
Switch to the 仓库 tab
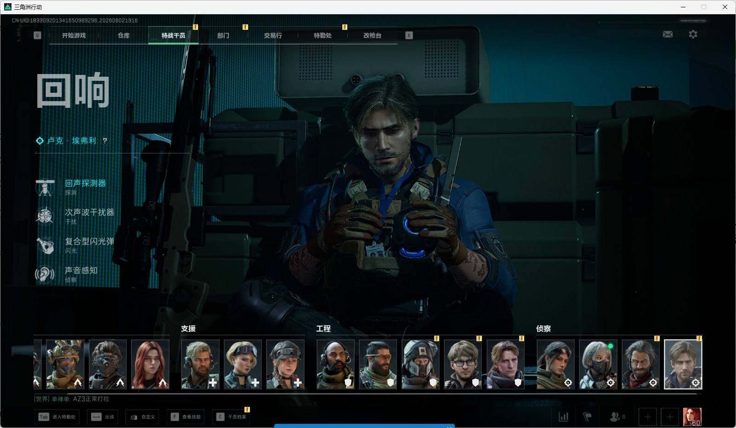pyautogui.click(x=124, y=35)
